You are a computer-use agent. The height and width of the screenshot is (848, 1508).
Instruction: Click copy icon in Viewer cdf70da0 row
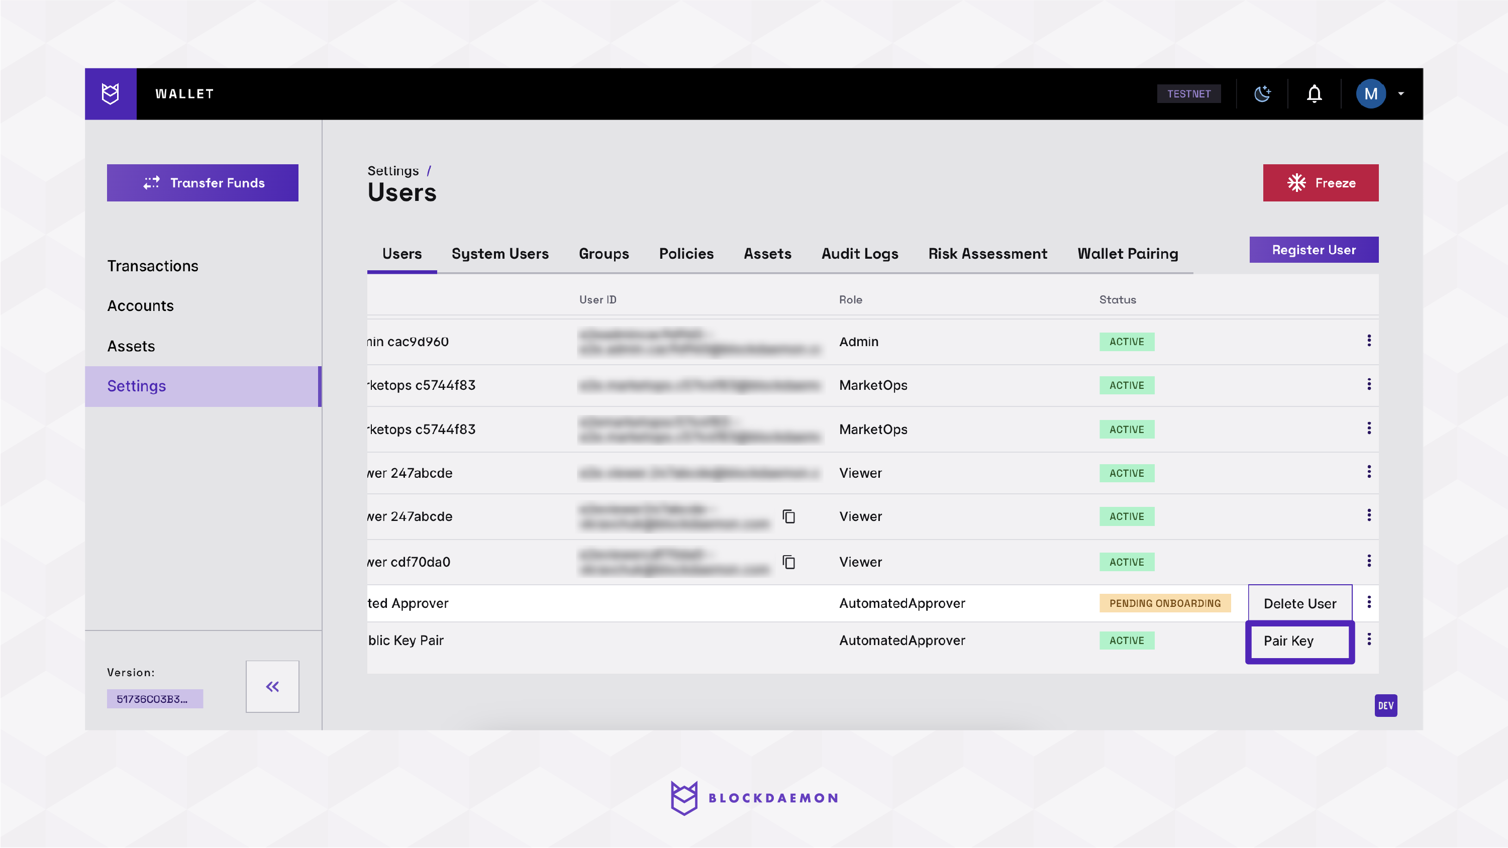pyautogui.click(x=788, y=562)
